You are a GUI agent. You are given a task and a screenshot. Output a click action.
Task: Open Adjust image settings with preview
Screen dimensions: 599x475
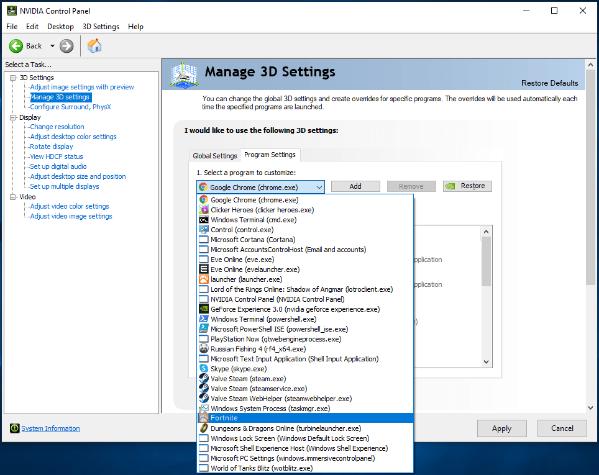[x=82, y=87]
